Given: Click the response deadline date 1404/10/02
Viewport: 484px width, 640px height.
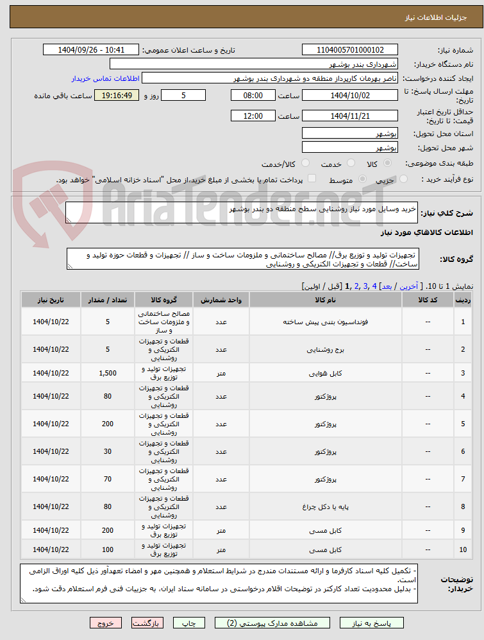Looking at the screenshot, I should [x=350, y=95].
